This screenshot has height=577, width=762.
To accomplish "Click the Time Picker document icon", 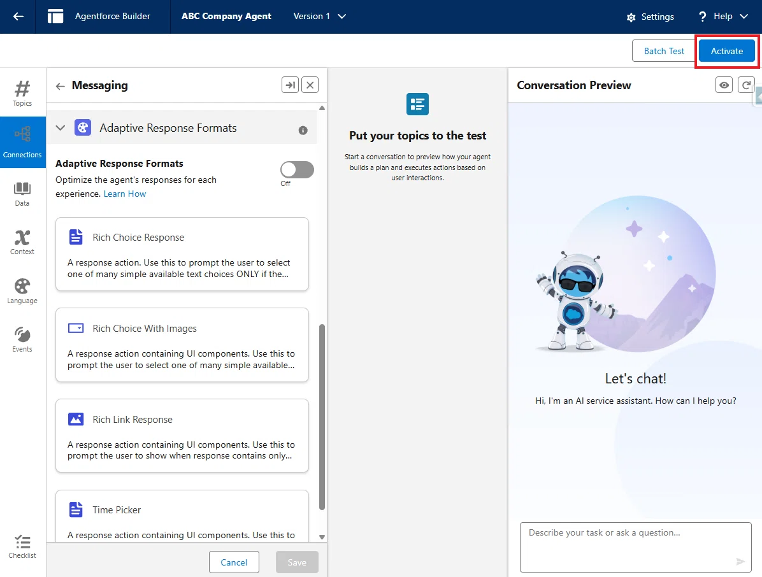I will pyautogui.click(x=76, y=509).
